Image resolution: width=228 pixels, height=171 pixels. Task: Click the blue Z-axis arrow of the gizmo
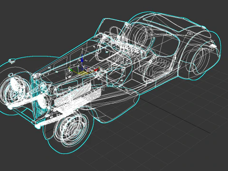tap(82, 60)
